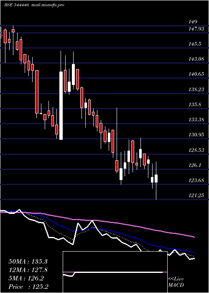Select the 149 price level label
Screen dimensions: 209x293
coord(193,22)
